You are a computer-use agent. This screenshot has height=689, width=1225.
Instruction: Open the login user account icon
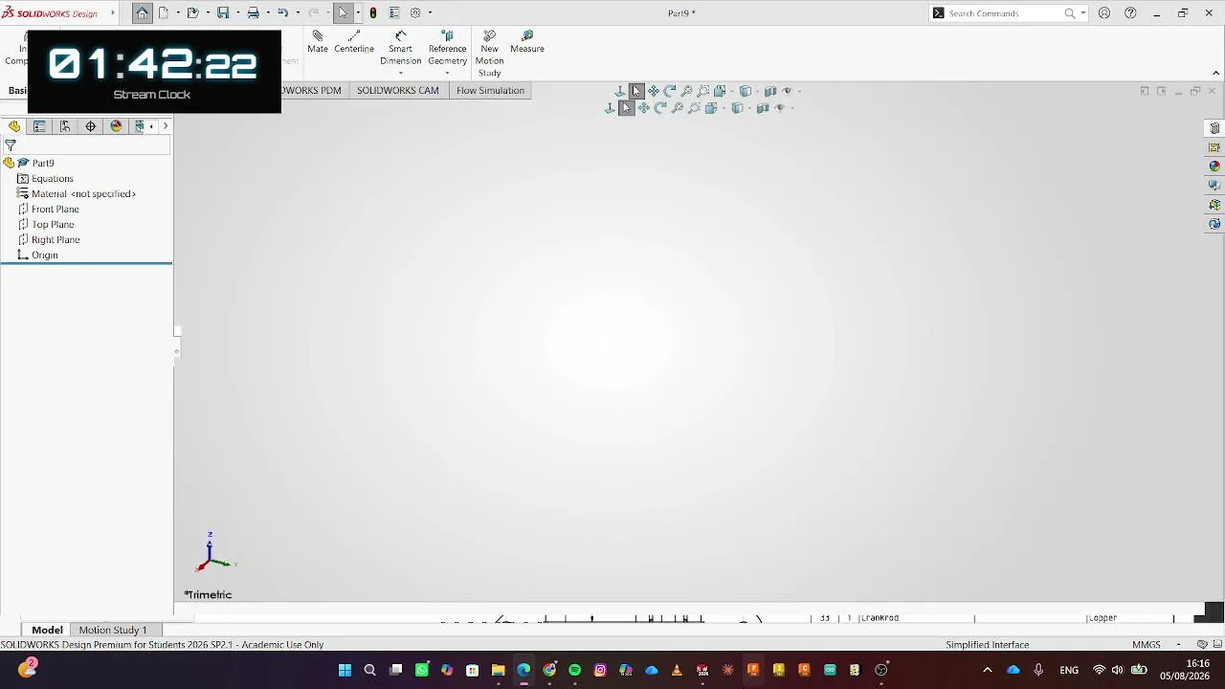pos(1104,13)
